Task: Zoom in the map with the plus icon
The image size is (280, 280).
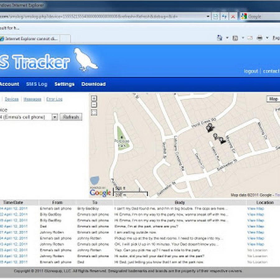Action: 94,98
